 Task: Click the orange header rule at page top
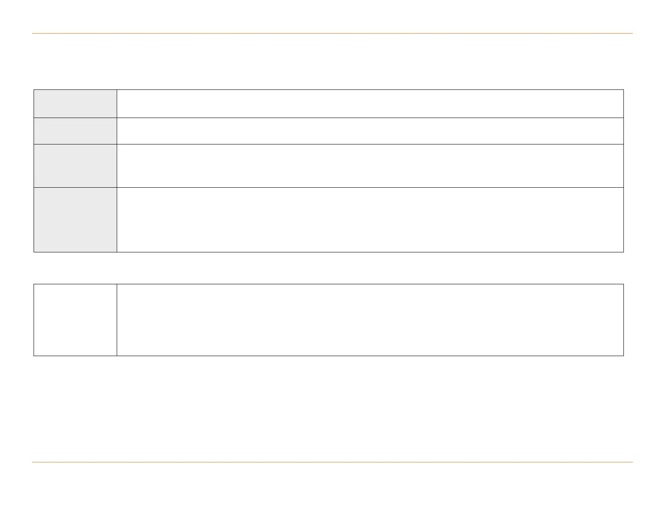pos(332,33)
